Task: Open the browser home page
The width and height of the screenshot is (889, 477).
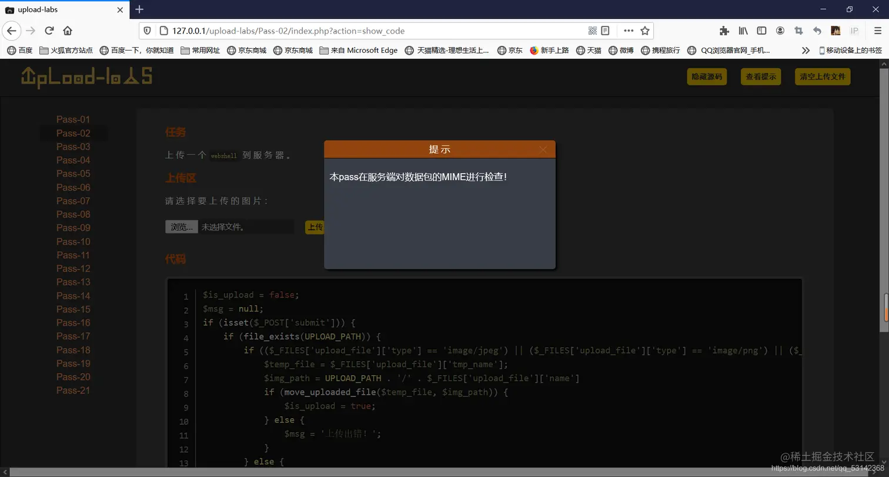Action: click(68, 31)
